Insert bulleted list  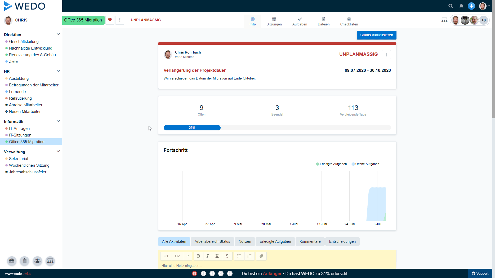[239, 256]
